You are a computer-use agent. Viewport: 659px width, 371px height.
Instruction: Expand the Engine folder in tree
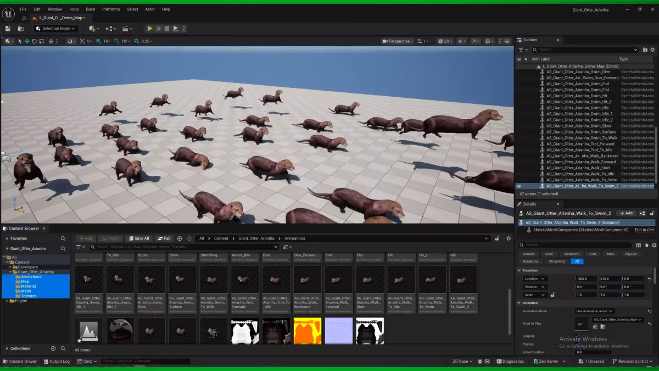(7, 301)
